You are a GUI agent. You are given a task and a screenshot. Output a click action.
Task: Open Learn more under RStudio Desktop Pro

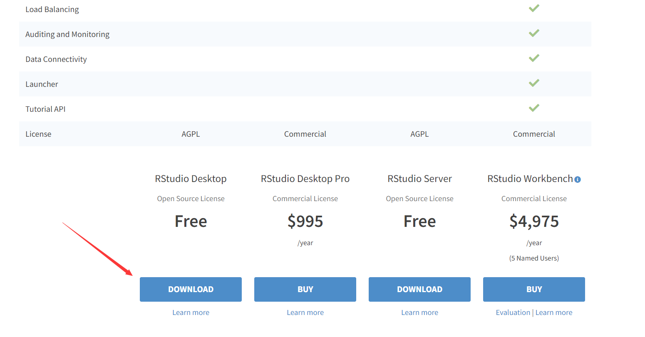(305, 312)
